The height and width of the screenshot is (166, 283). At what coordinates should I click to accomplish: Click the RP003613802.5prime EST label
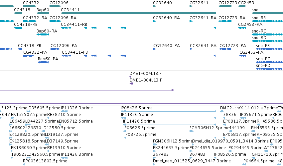tap(45, 161)
